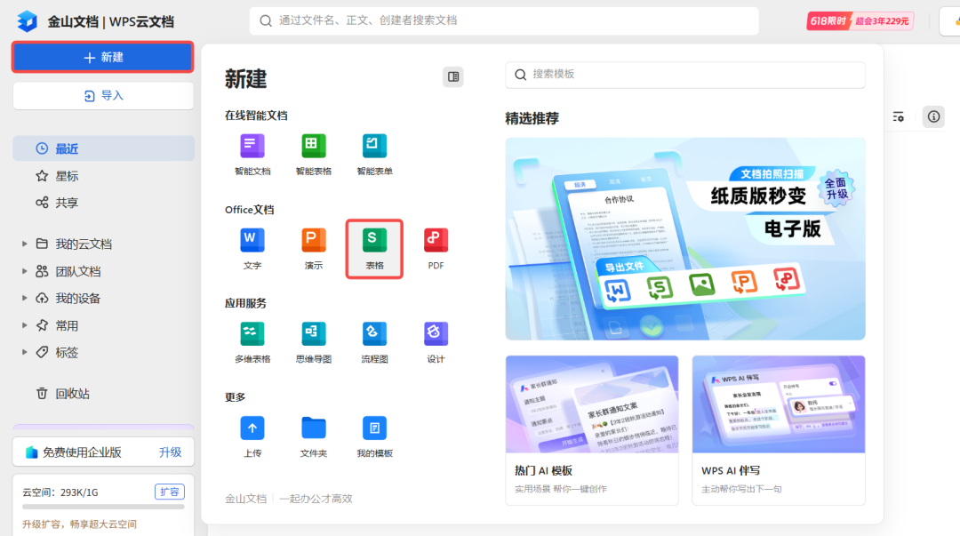Create a new 思维导图 mind map
Viewport: 960px width, 536px height.
click(314, 342)
